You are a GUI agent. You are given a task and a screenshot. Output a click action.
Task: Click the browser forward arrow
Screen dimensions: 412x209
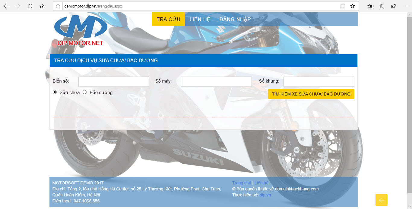pyautogui.click(x=18, y=6)
